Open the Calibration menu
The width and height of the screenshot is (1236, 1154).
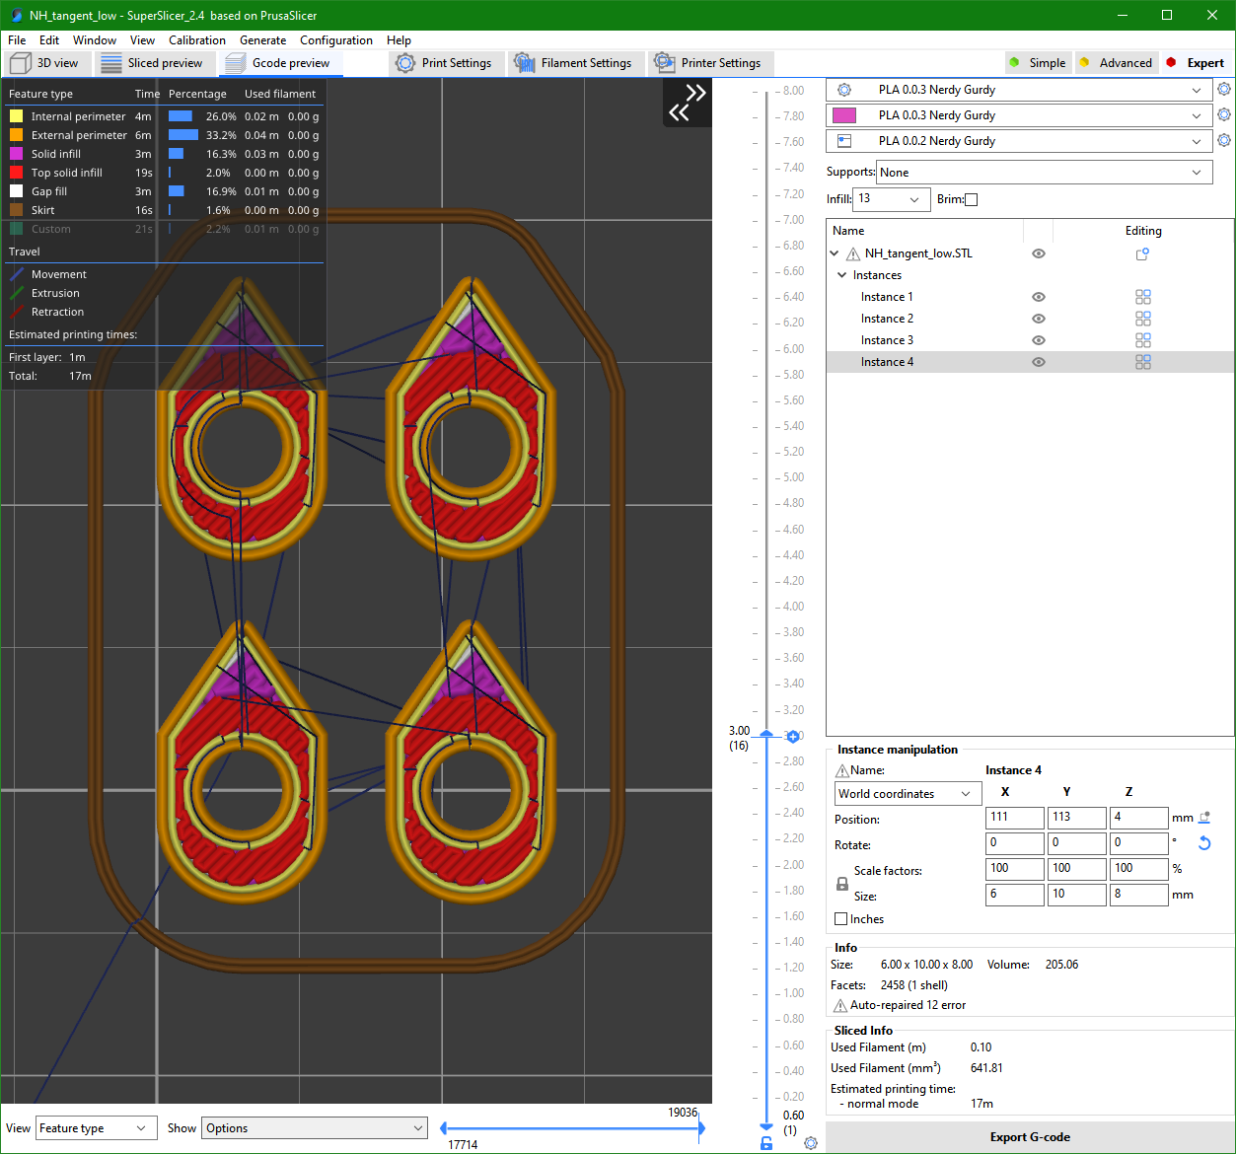coord(196,40)
